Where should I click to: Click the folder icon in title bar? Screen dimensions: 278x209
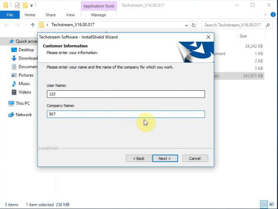(x=6, y=5)
